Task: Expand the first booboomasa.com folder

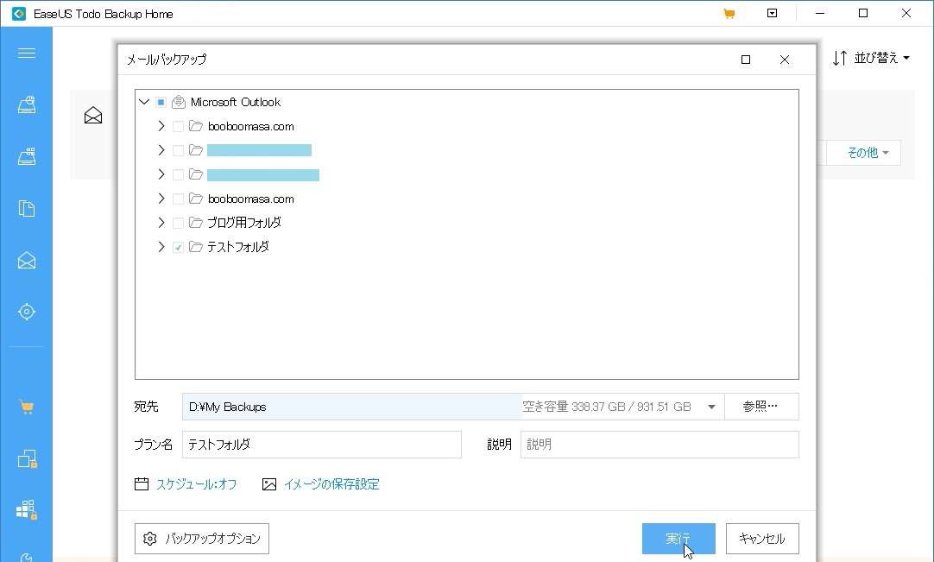Action: click(x=161, y=126)
